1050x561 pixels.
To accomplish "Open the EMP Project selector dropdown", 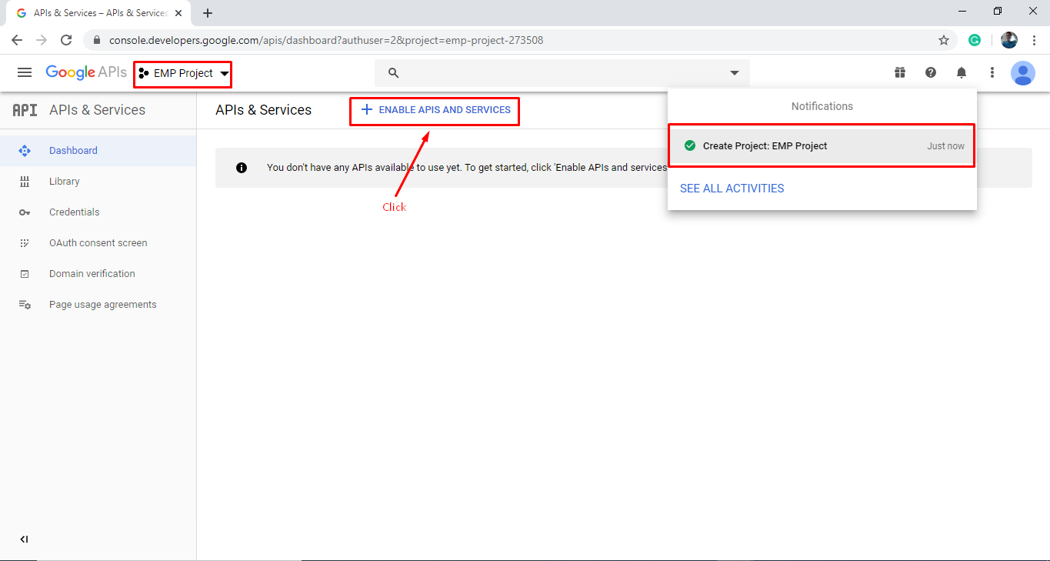I will (x=182, y=74).
